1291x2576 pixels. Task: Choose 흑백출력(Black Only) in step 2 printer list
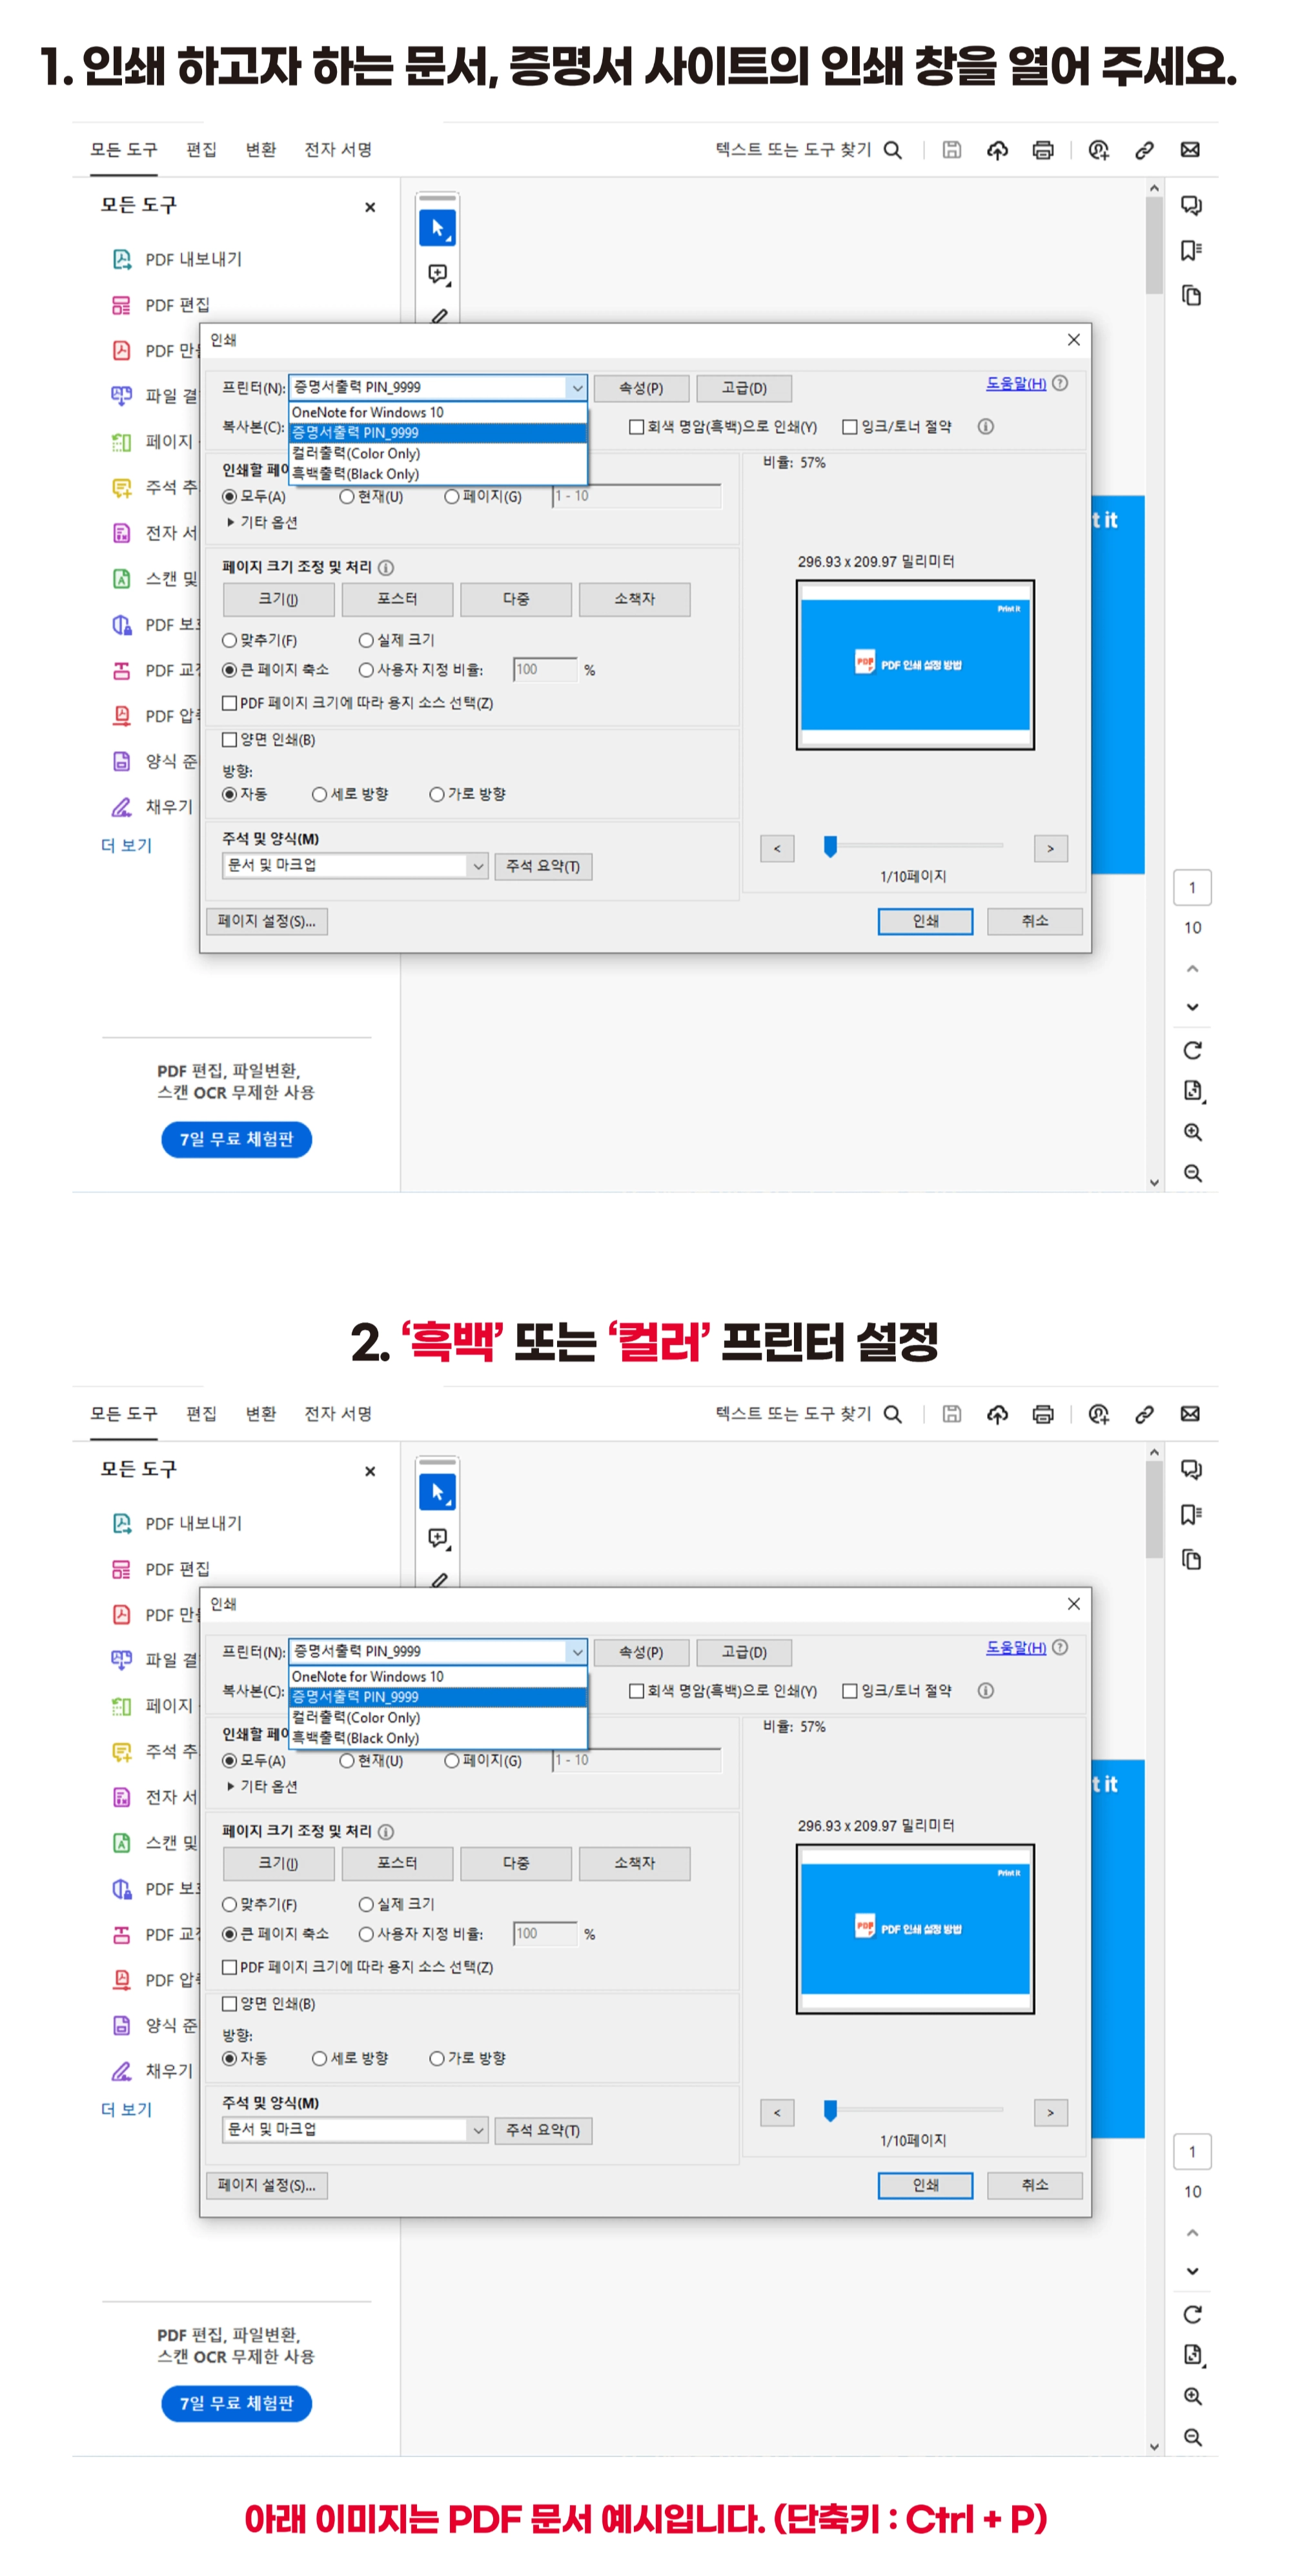coord(355,1738)
